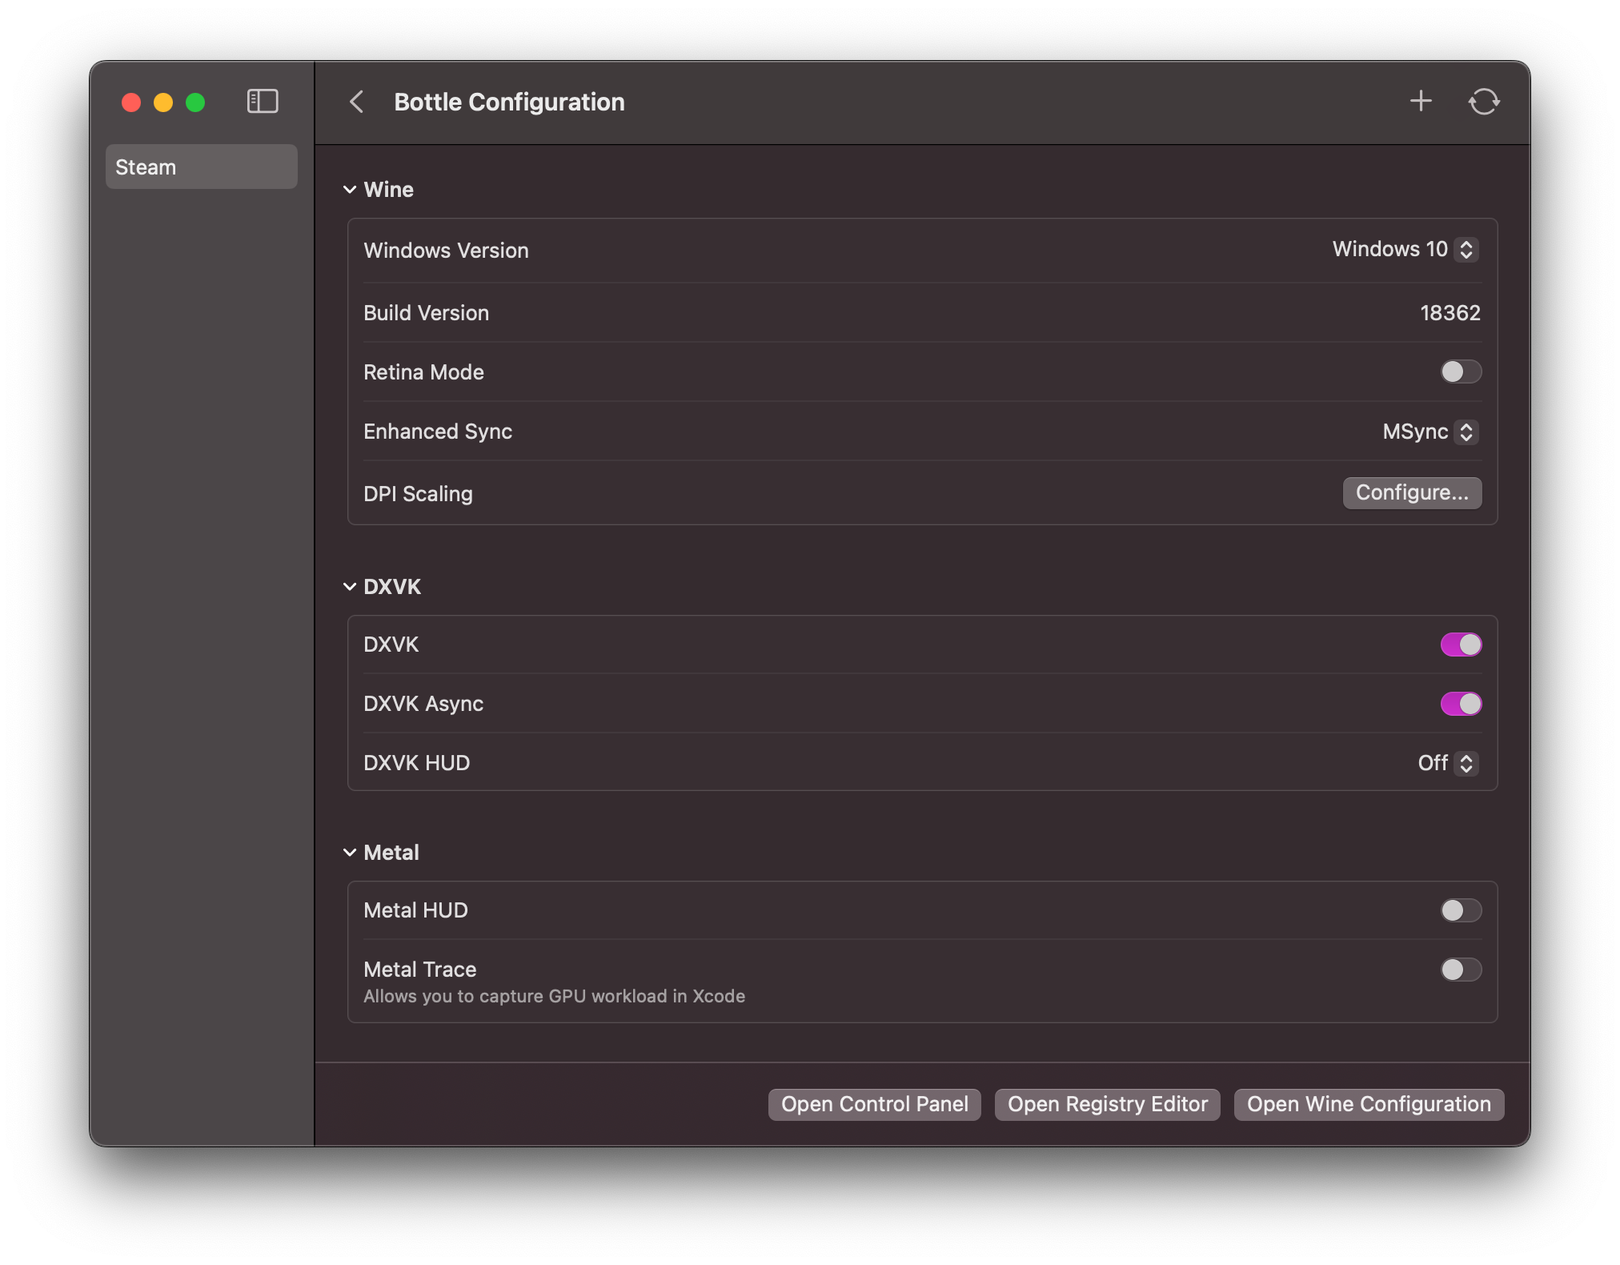The width and height of the screenshot is (1620, 1265).
Task: Open the Windows Version stepper control
Action: pos(1466,250)
